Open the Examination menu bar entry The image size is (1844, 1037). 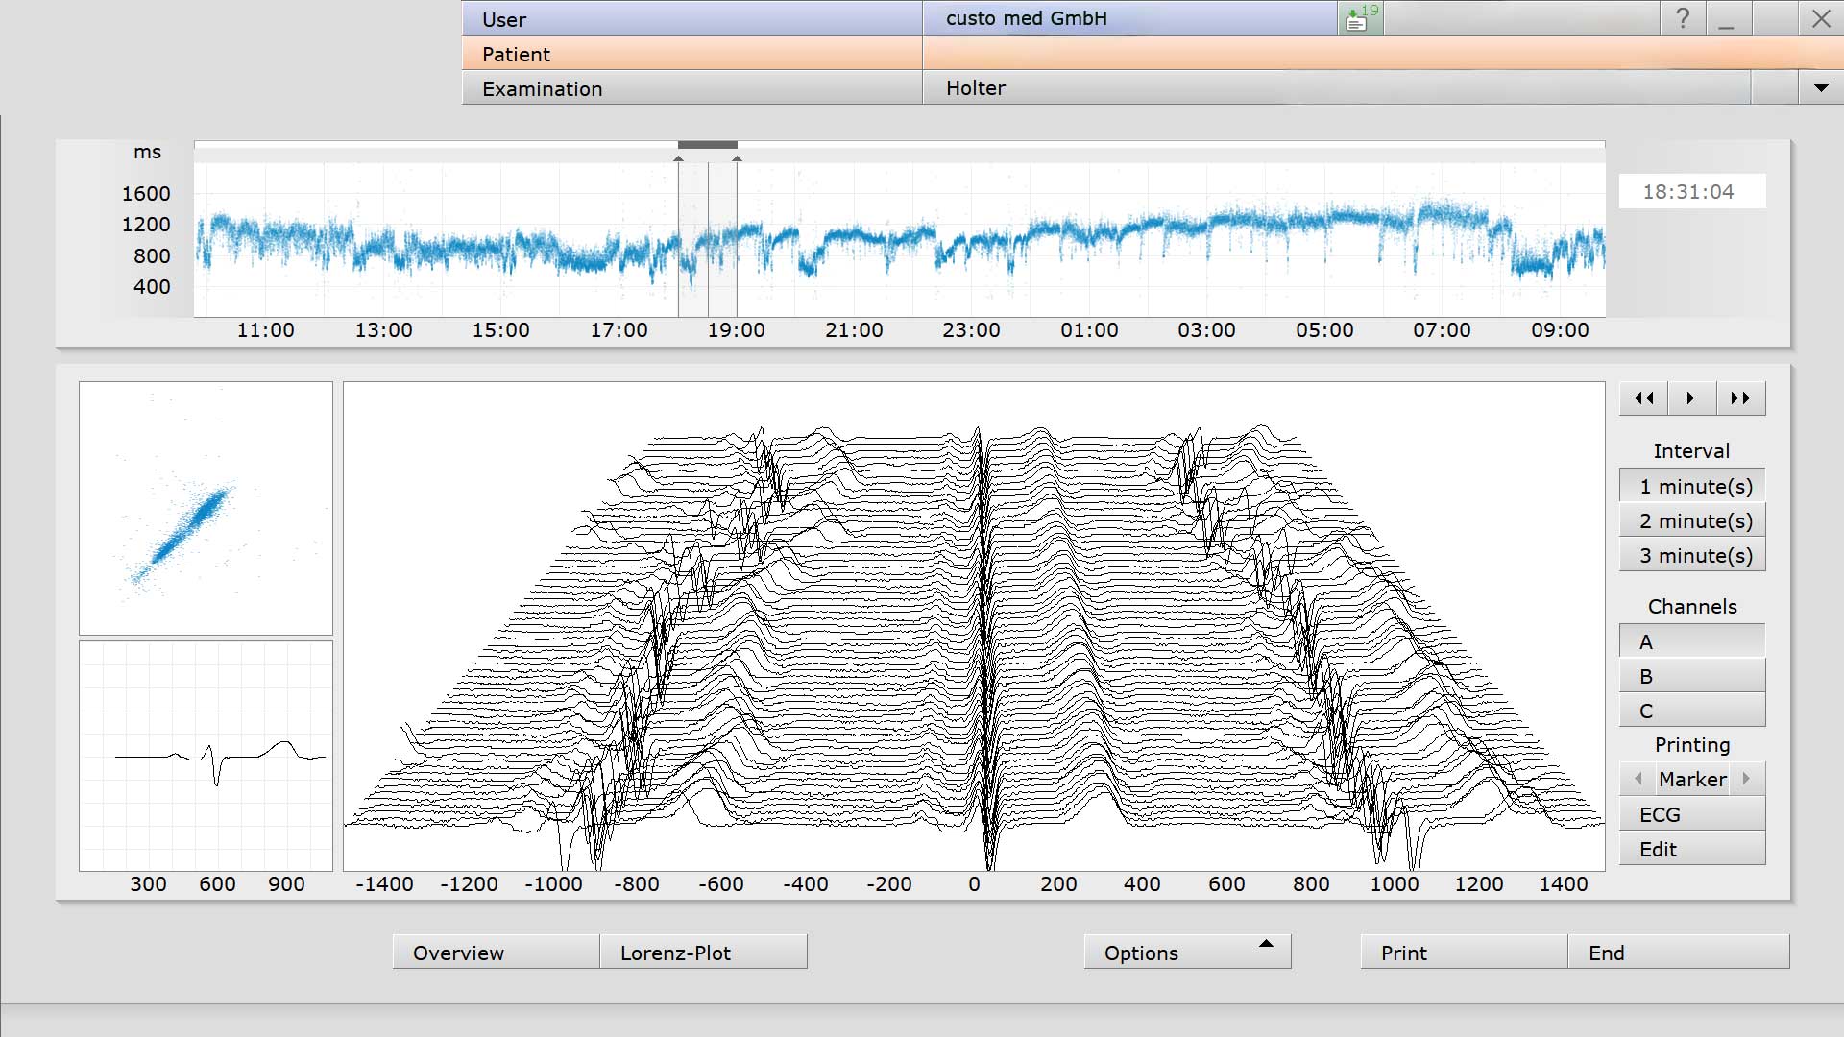(692, 87)
